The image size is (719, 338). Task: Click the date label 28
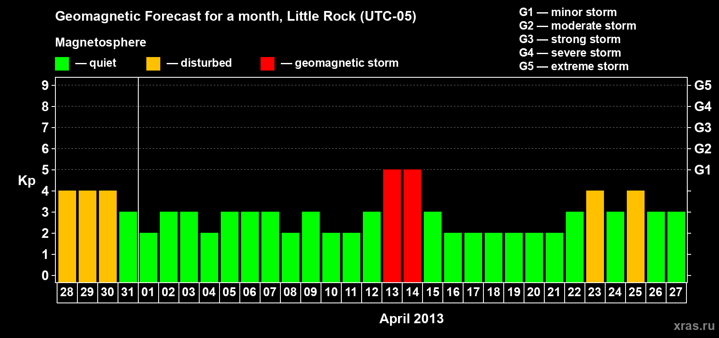67,292
